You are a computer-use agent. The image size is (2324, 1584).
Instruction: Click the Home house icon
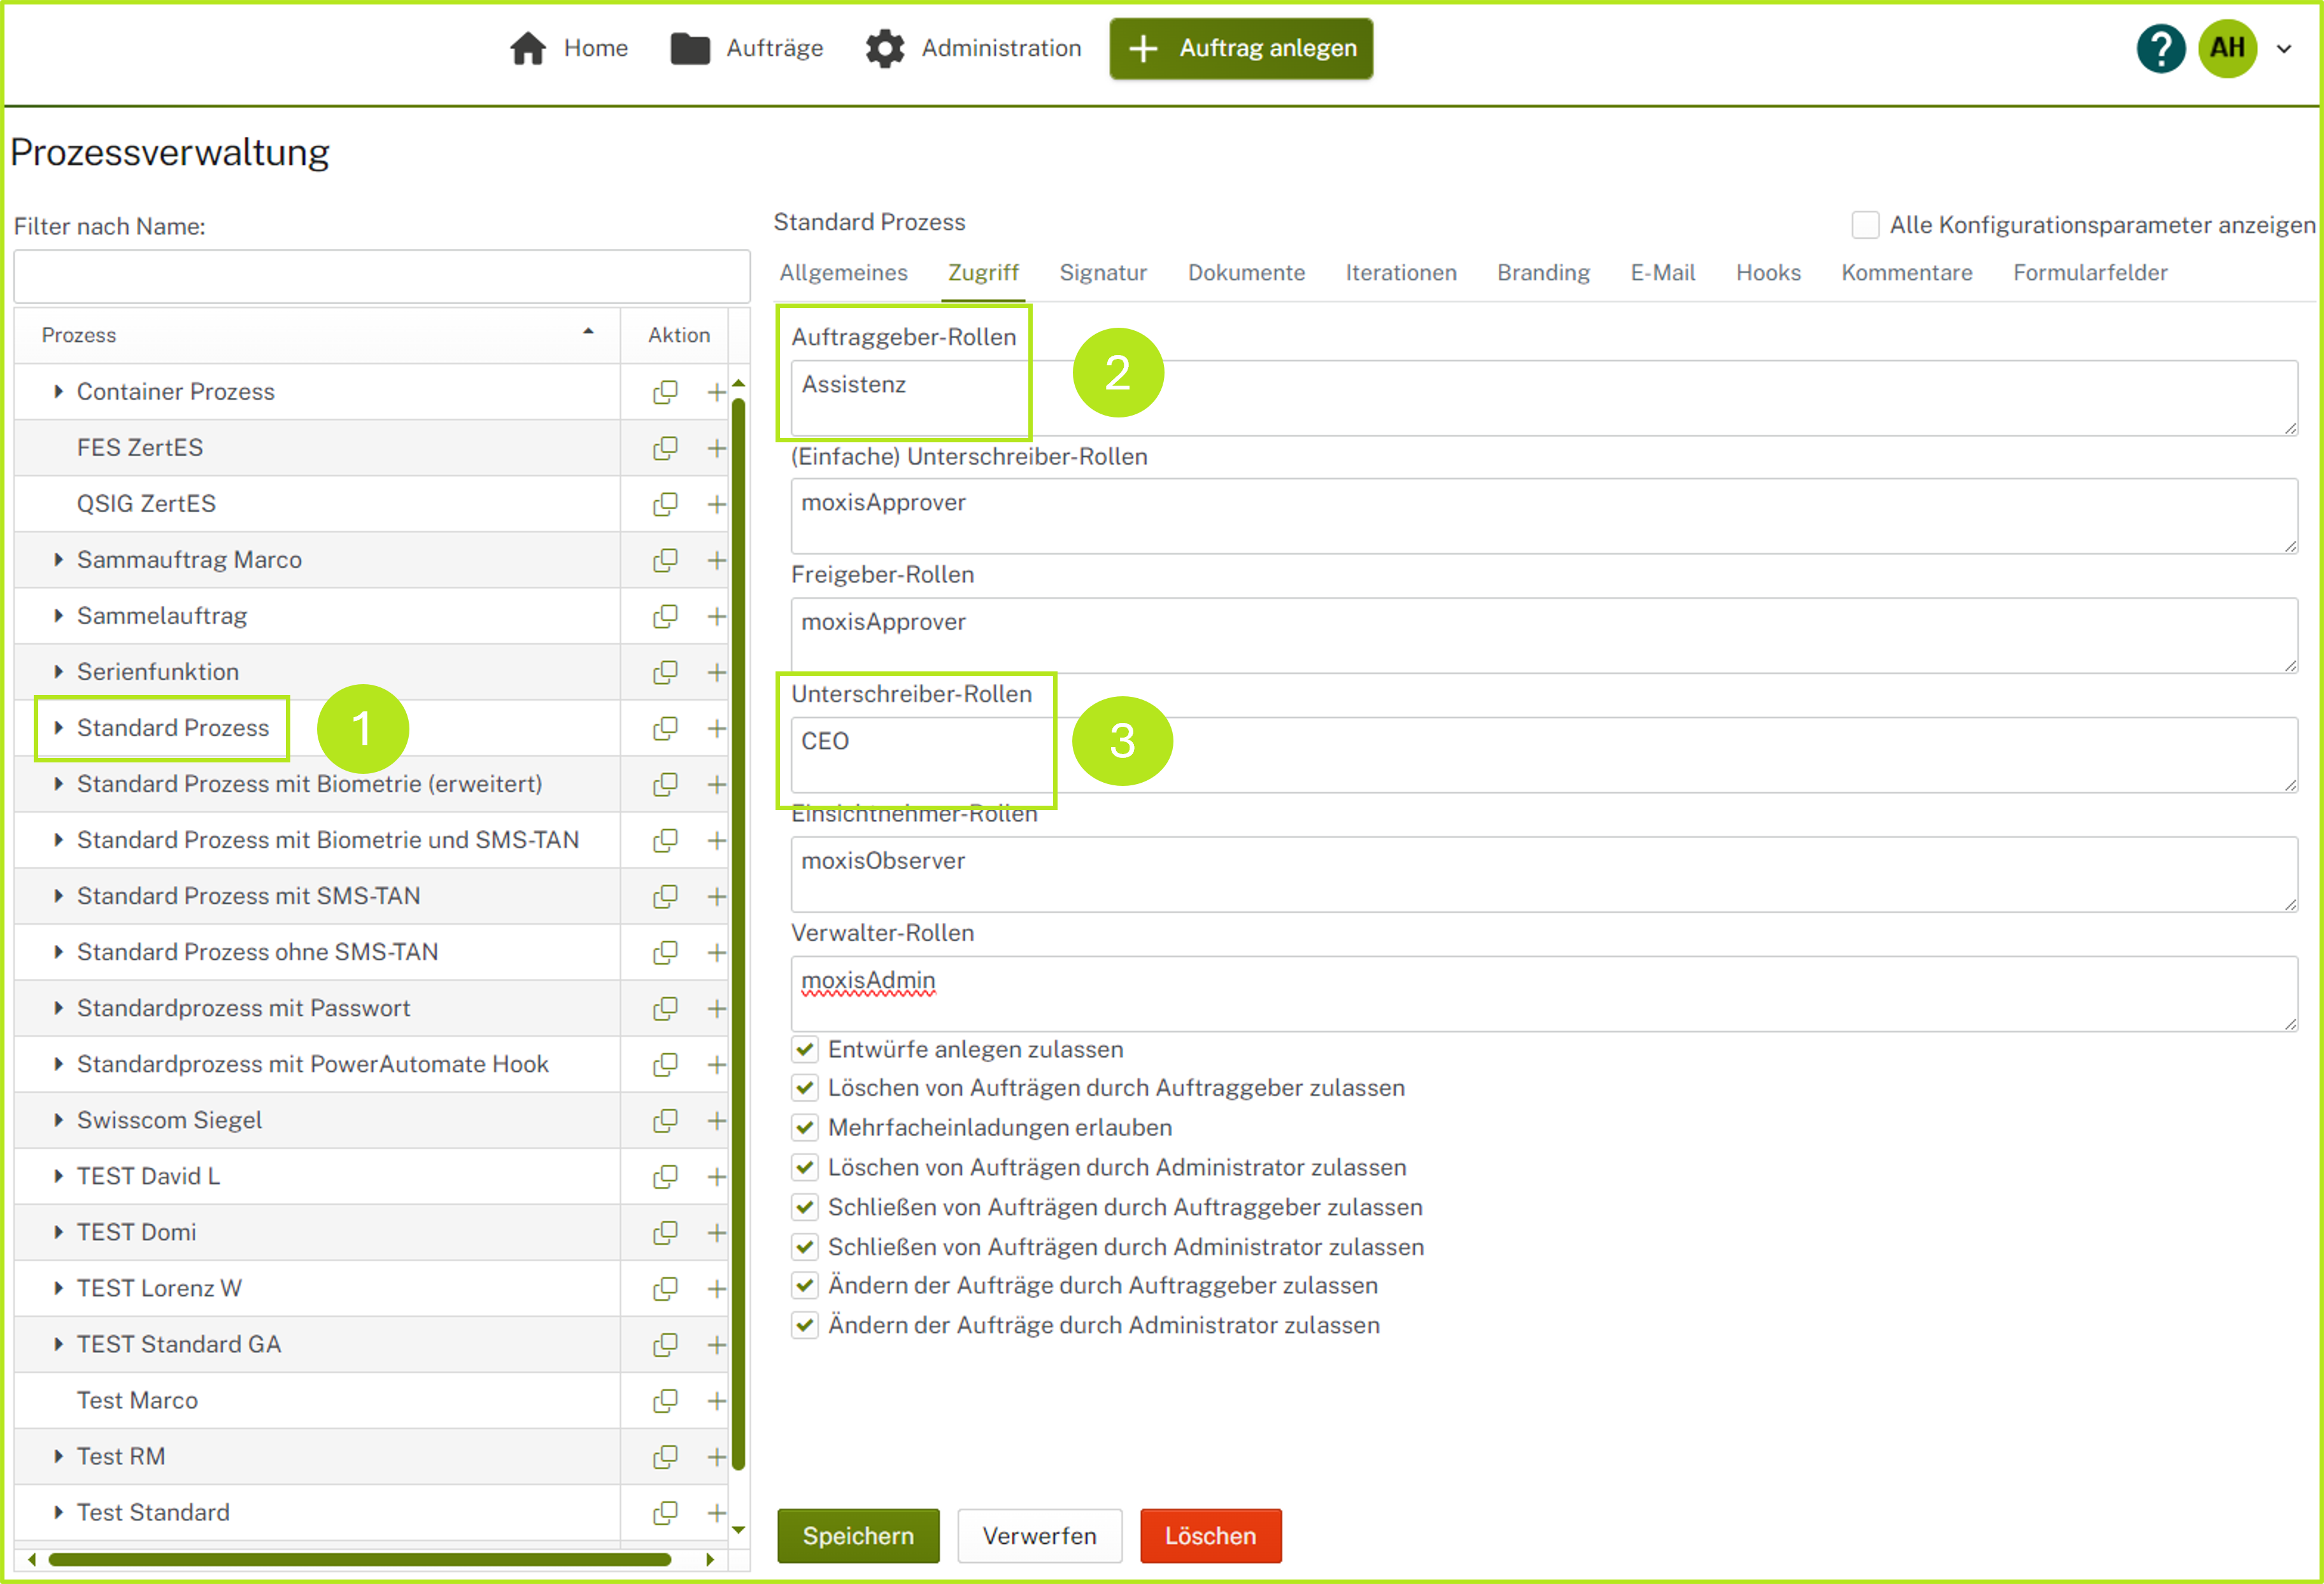tap(527, 48)
